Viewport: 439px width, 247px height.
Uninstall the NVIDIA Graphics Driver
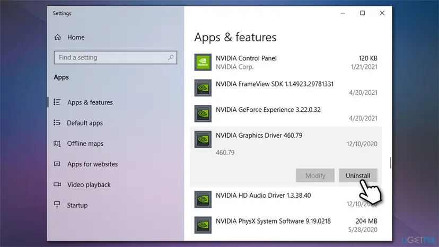358,175
